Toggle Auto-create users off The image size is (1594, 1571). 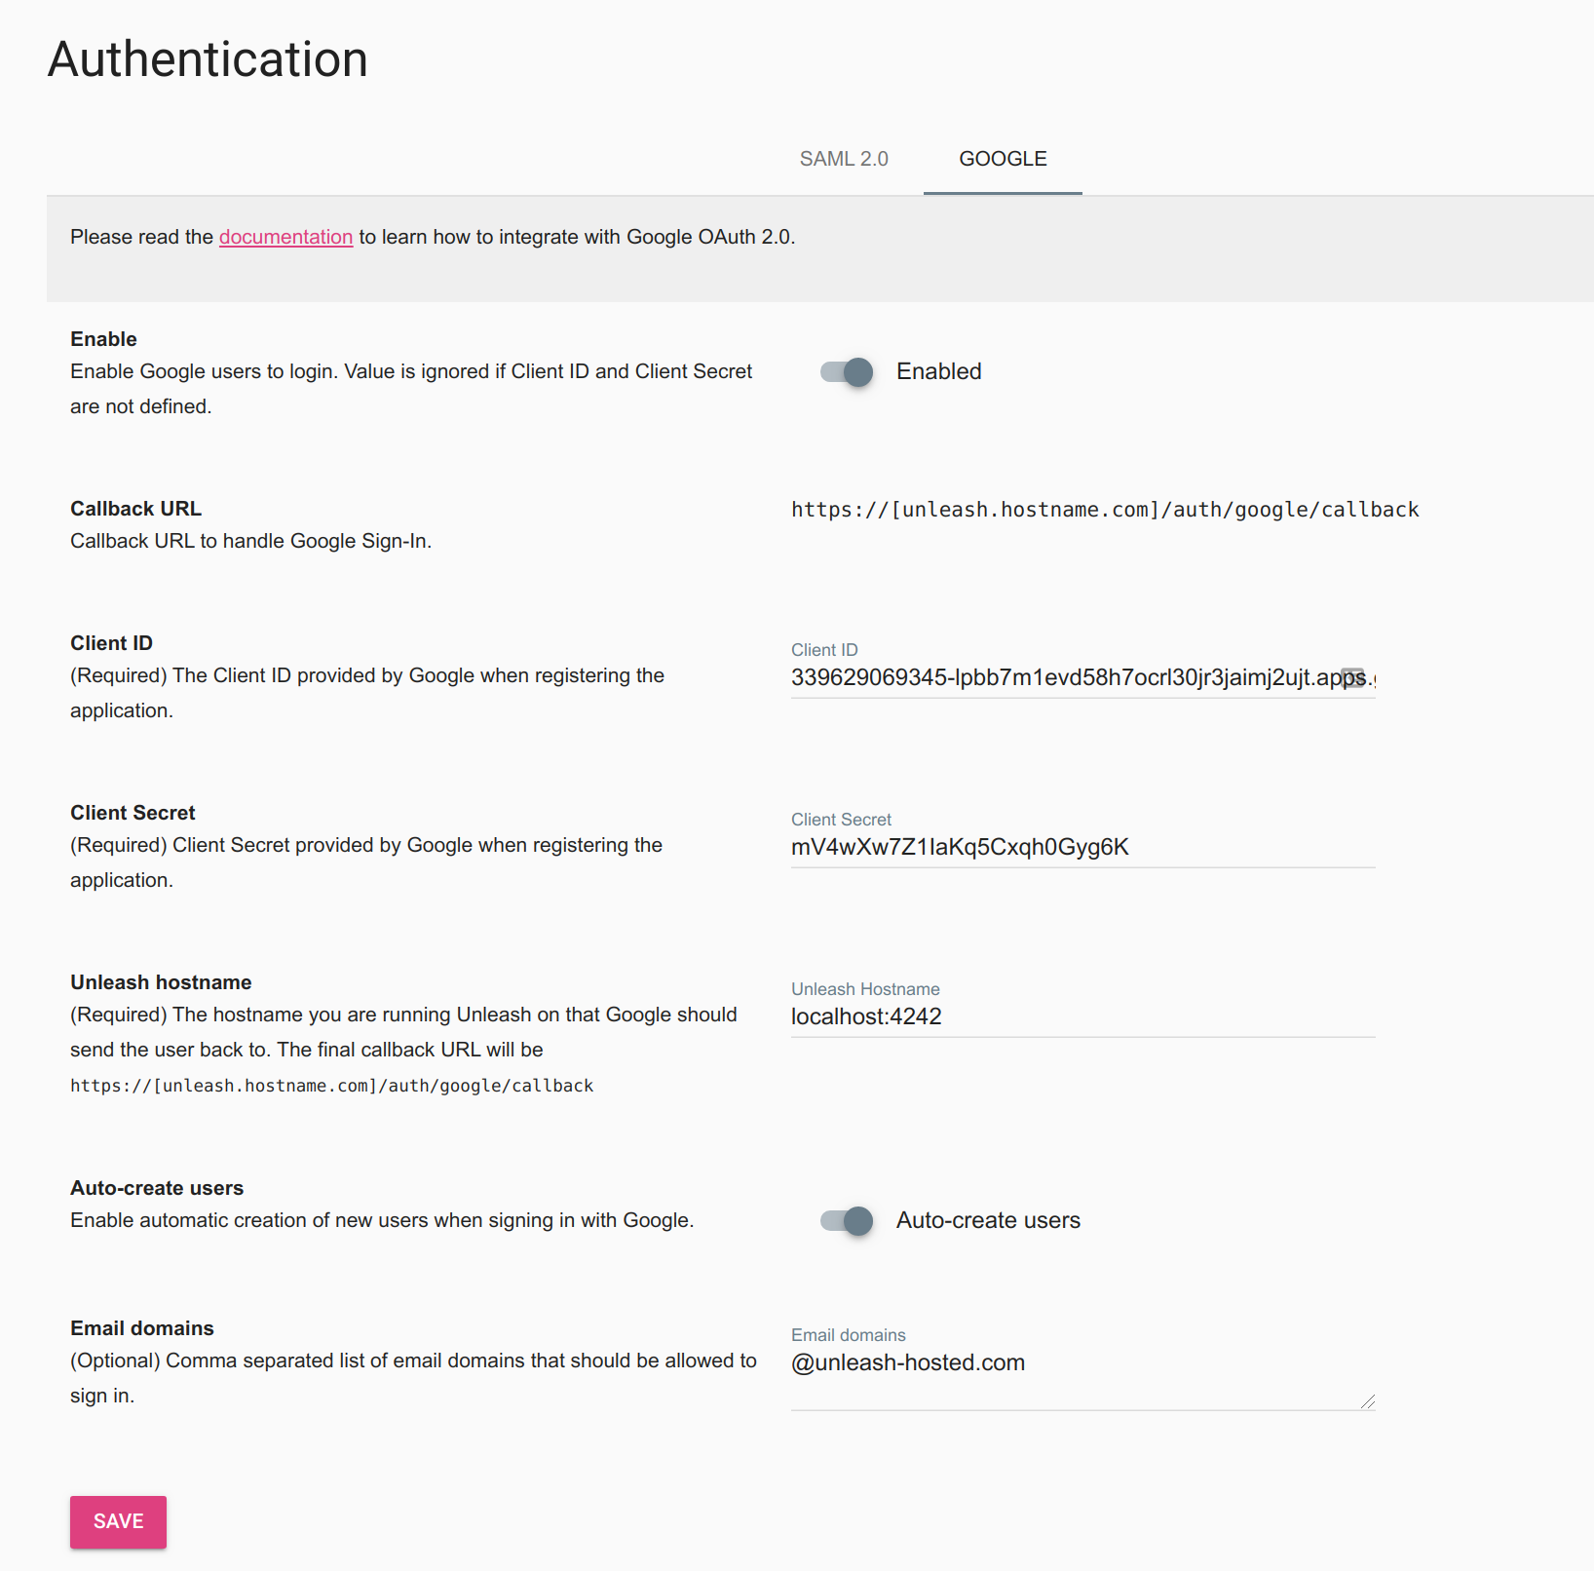click(844, 1220)
